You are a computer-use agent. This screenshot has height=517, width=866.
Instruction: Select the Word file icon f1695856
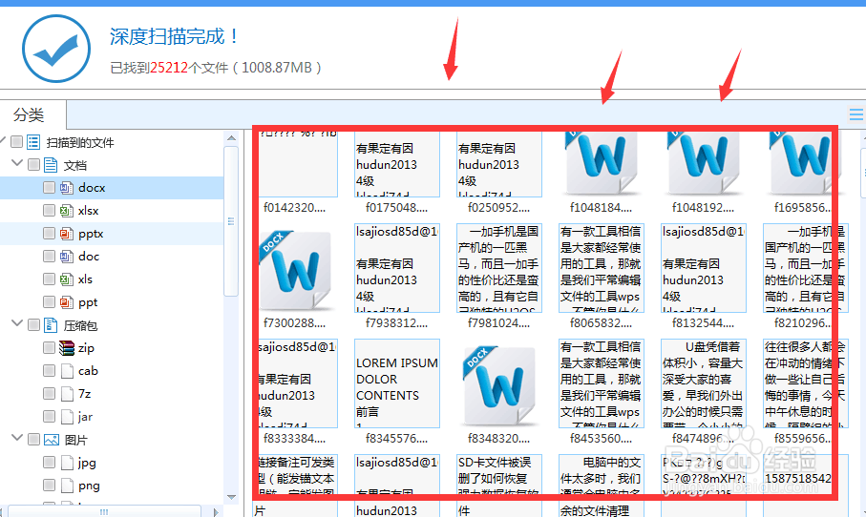click(x=805, y=164)
